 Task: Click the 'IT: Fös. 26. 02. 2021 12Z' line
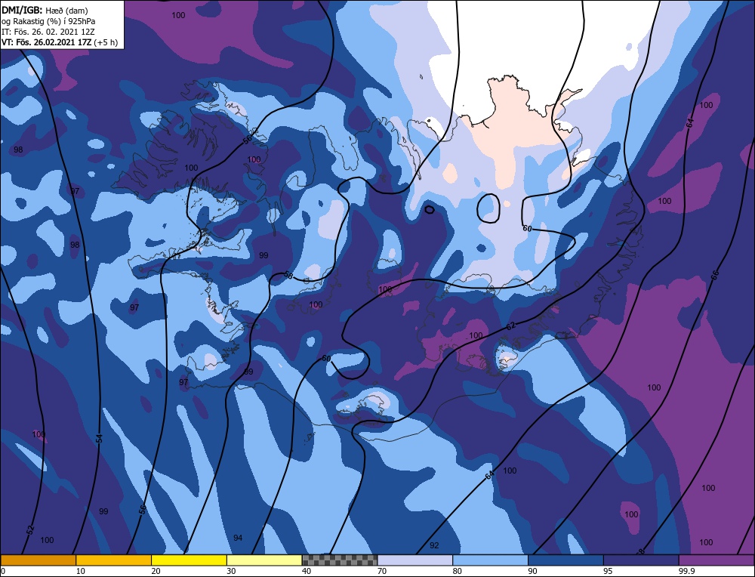48,31
